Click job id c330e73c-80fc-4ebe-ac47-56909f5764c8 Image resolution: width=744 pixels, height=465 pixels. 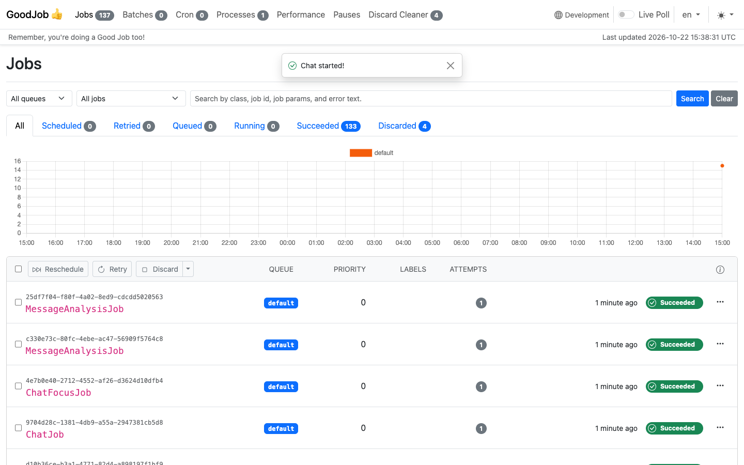click(x=95, y=339)
